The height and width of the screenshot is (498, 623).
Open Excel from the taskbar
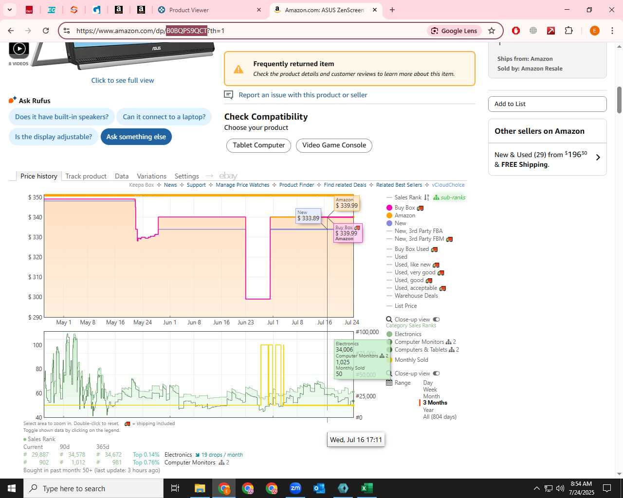367,488
